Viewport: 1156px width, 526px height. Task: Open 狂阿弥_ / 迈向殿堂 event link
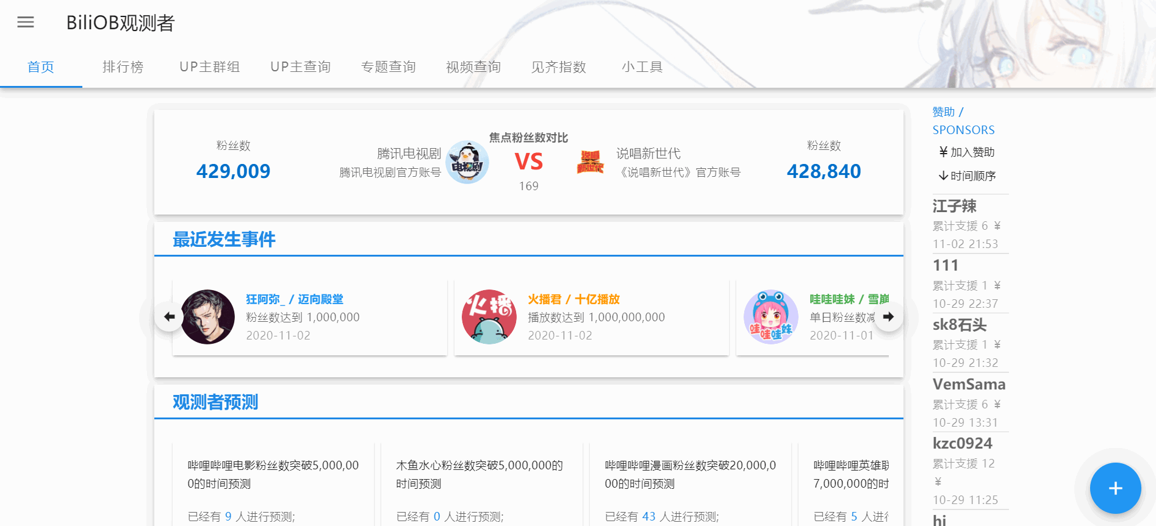[x=295, y=299]
